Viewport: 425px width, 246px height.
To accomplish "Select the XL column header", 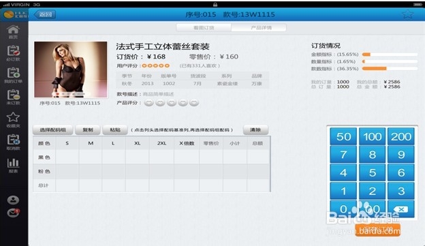I will (137, 143).
